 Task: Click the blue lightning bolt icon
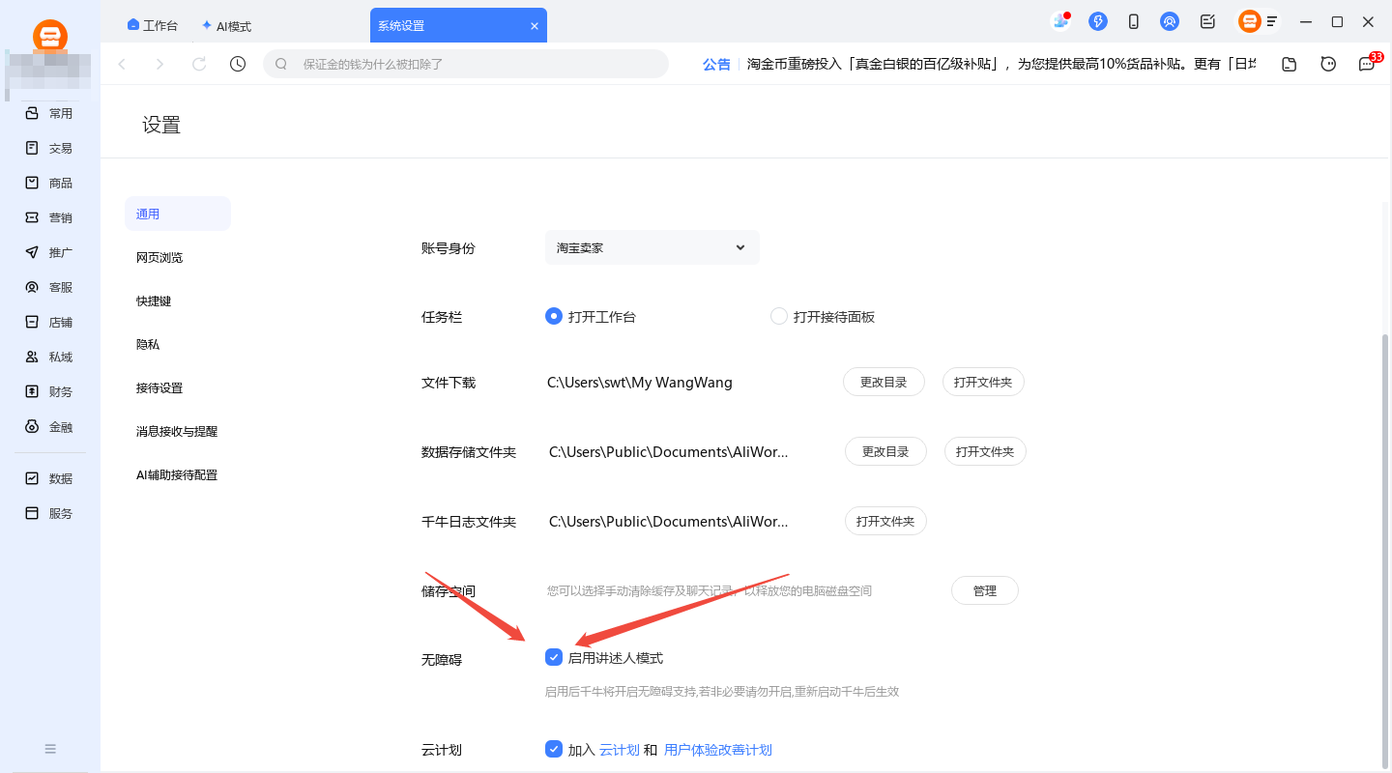1097,21
